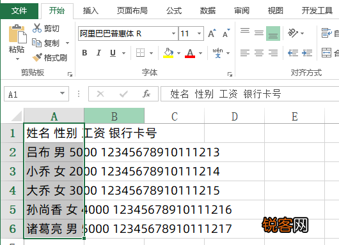Click the Cut scissors icon
Viewport: 339px width, 245px height.
[x=37, y=28]
